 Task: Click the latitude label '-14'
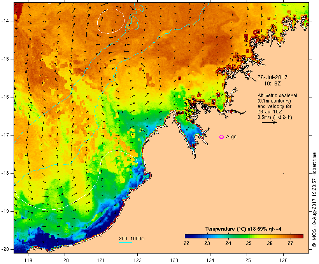pyautogui.click(x=5, y=21)
